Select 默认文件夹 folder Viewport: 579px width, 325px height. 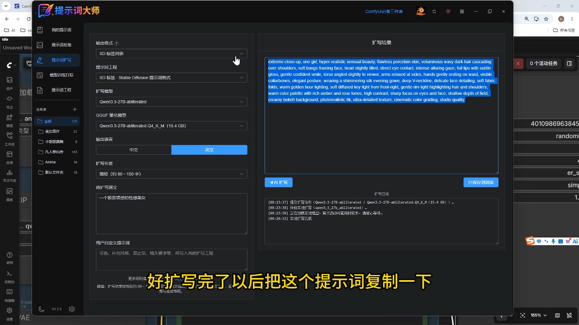tap(57, 172)
